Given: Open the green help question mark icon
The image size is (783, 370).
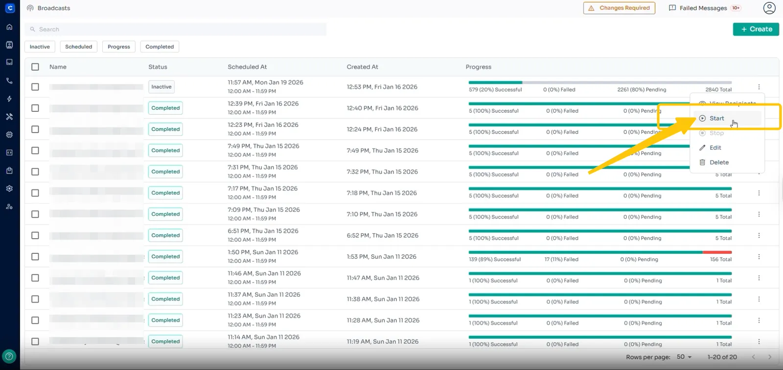Looking at the screenshot, I should (9, 356).
